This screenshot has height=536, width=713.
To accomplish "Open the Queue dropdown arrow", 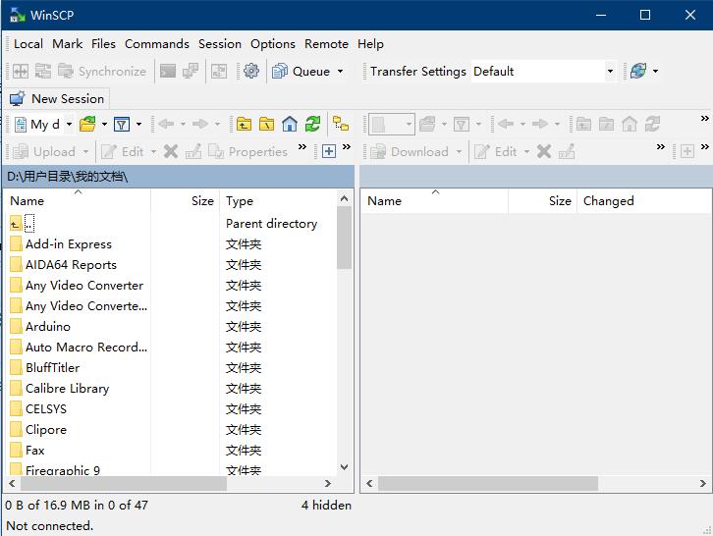I will (340, 71).
